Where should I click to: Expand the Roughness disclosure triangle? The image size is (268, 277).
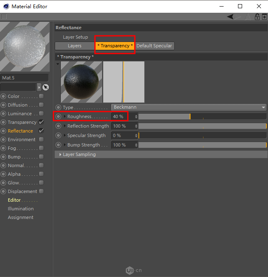[x=65, y=116]
